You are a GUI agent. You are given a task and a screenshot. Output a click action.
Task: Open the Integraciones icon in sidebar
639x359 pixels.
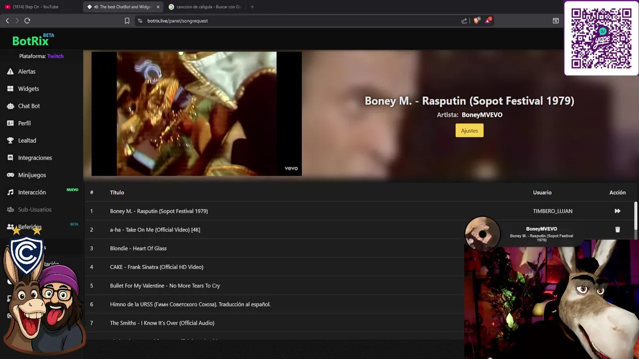(10, 158)
